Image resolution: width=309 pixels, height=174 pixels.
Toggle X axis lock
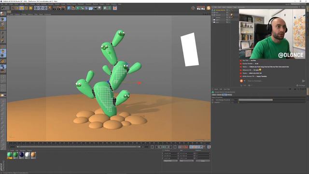click(36, 8)
